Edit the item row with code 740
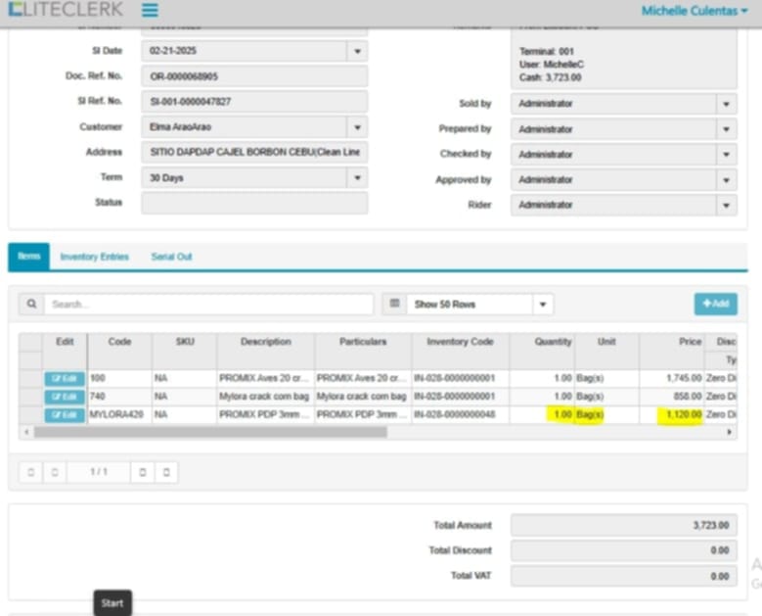762x616 pixels. (x=65, y=397)
